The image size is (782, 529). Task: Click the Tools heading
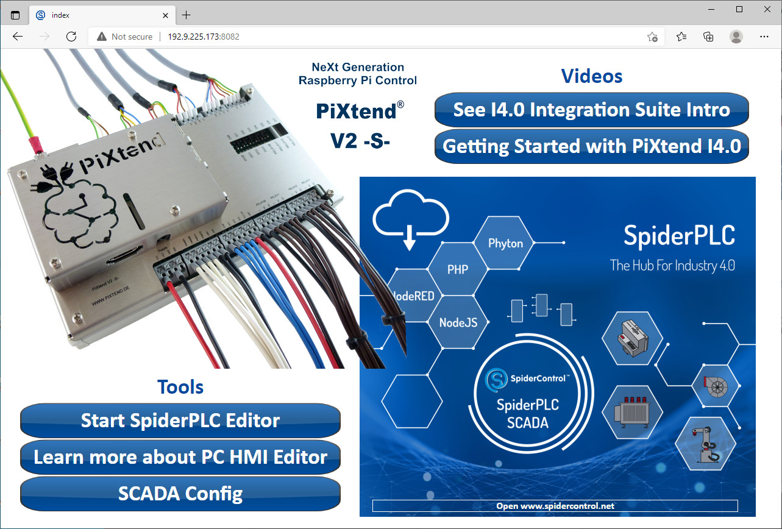point(180,387)
